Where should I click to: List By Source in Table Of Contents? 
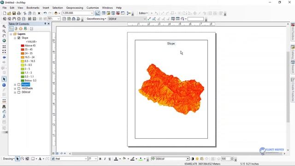click(16, 29)
